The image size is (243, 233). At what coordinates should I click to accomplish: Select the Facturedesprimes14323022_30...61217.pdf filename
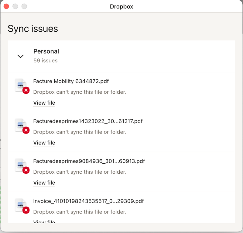tap(88, 121)
